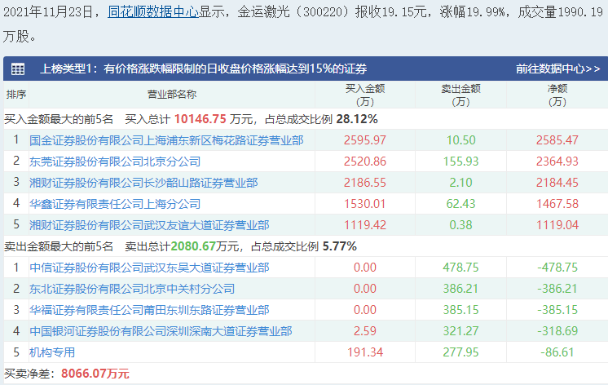Open the 同花顺数据中心 link
The height and width of the screenshot is (385, 608).
[152, 14]
